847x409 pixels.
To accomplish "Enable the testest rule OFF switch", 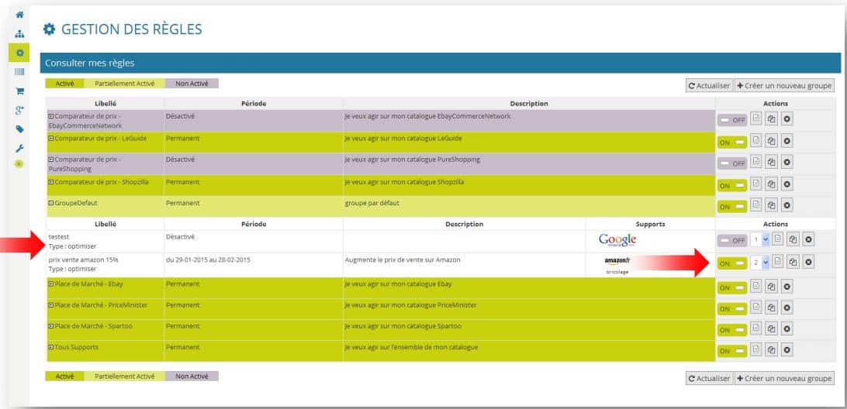I will click(x=732, y=241).
